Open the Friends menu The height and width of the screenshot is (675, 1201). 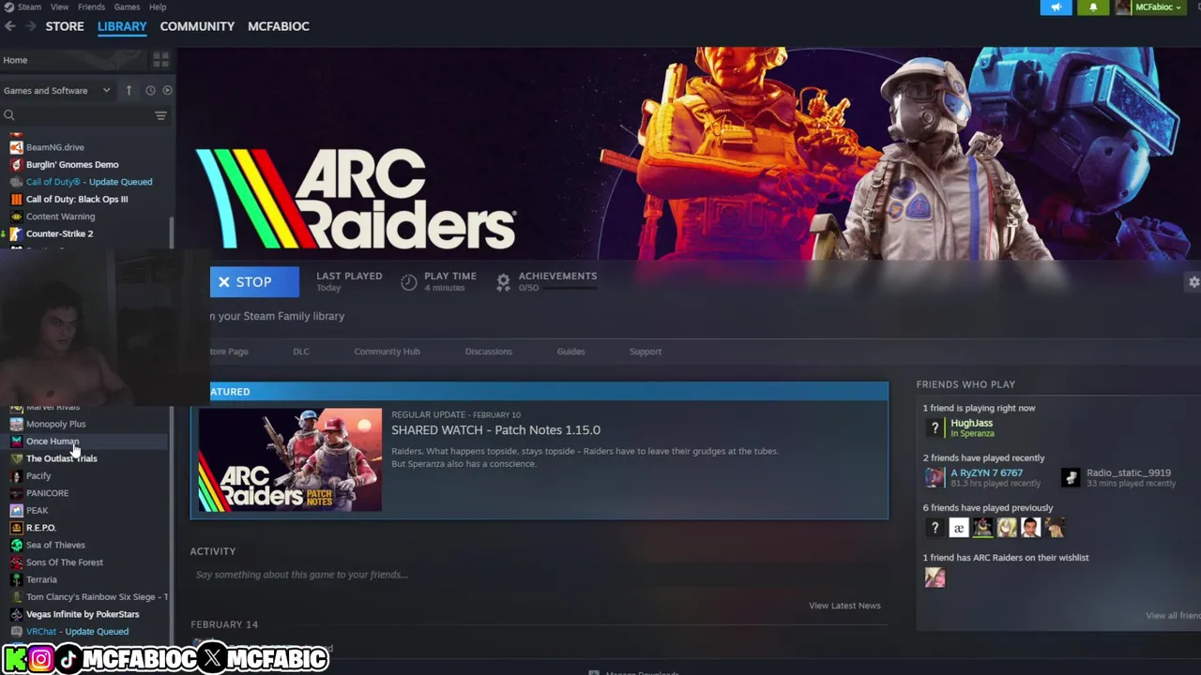pyautogui.click(x=91, y=7)
